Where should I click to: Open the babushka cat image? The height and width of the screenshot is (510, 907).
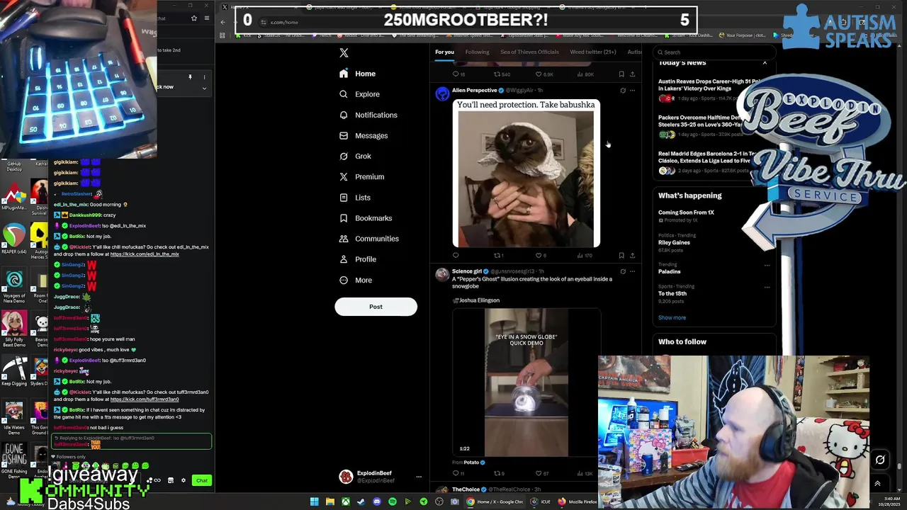click(526, 174)
